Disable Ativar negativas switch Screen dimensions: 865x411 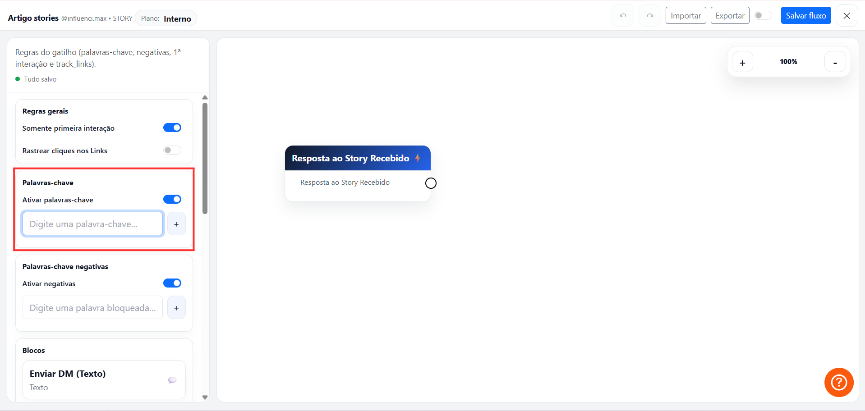172,283
